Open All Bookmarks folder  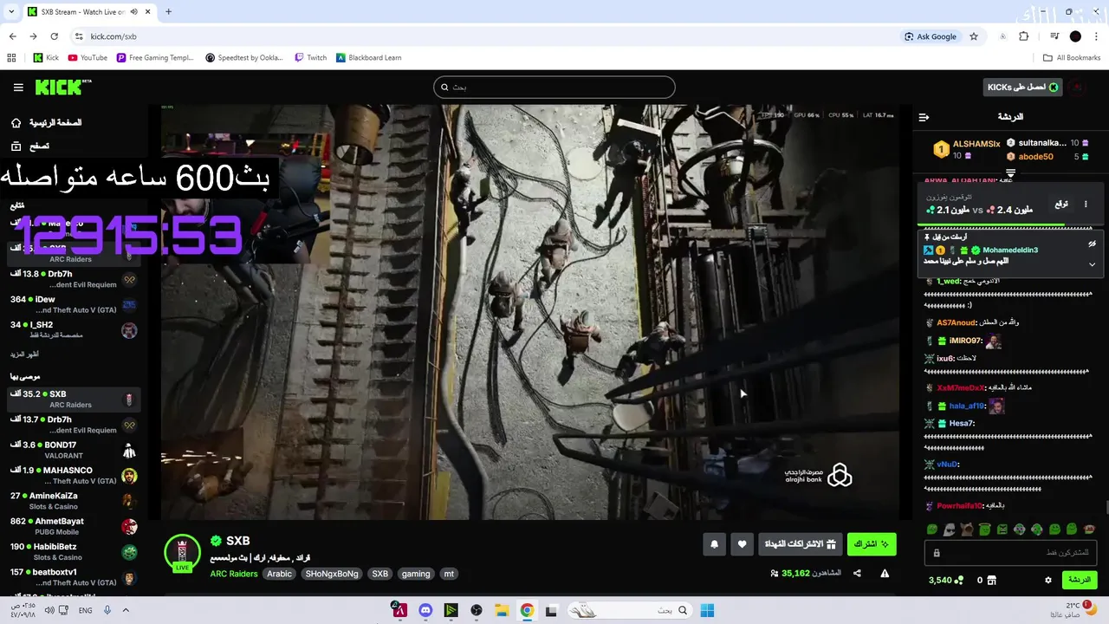click(1072, 58)
